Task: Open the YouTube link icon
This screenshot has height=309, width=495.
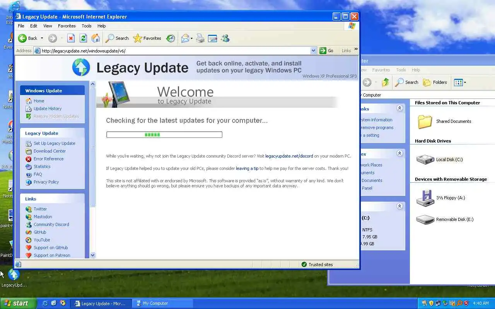Action: point(29,240)
